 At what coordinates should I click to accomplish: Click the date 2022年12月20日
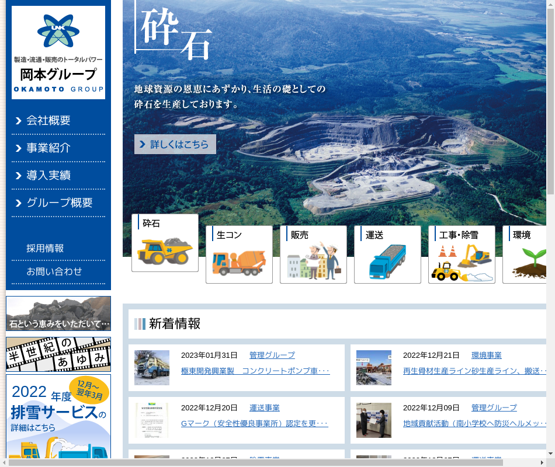(x=209, y=408)
